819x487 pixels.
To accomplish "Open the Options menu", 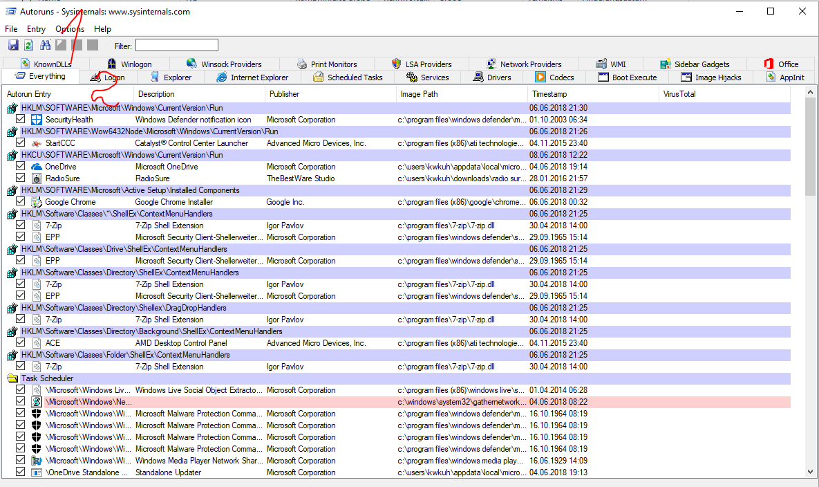I will coord(70,29).
